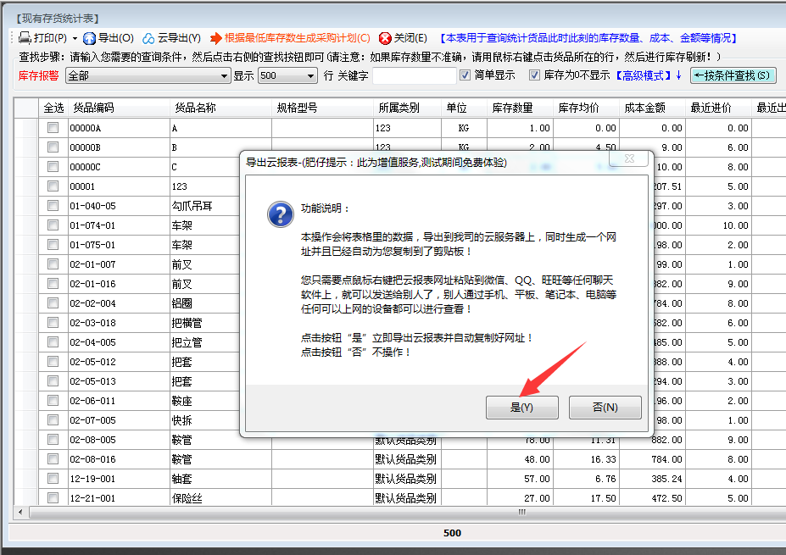
Task: Open the 打印 dropdown arrow
Action: 75,39
